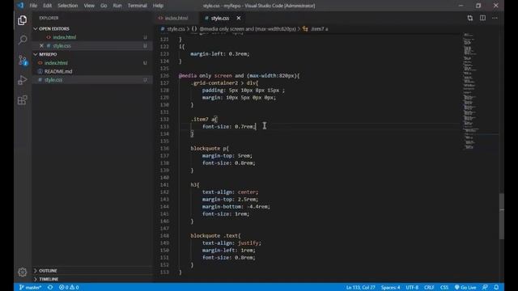Close style.css in Open Editors list

(x=41, y=45)
